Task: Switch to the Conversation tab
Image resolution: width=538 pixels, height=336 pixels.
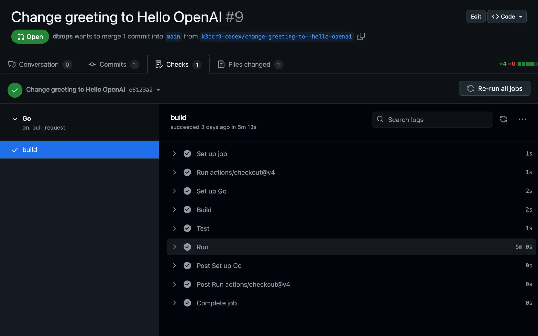Action: tap(38, 64)
